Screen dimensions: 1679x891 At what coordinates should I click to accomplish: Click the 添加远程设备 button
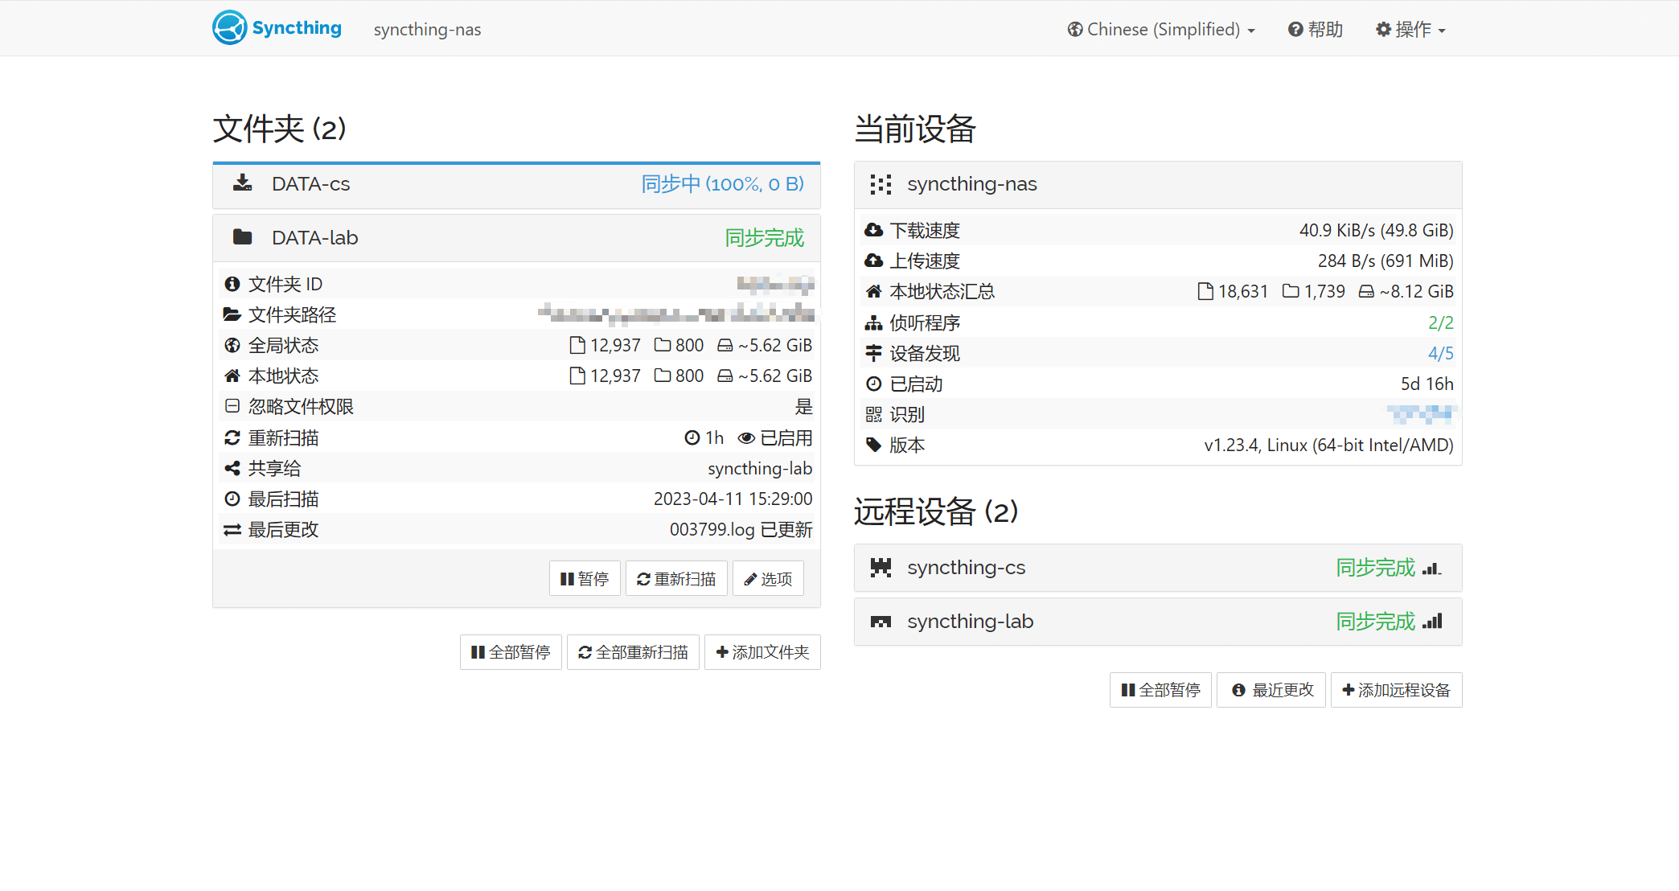click(1396, 690)
